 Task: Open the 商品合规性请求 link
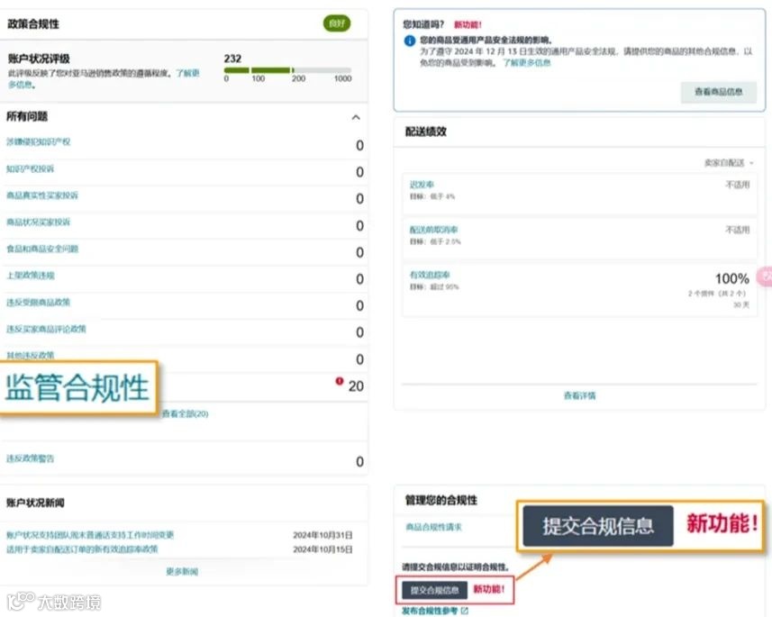(x=434, y=527)
